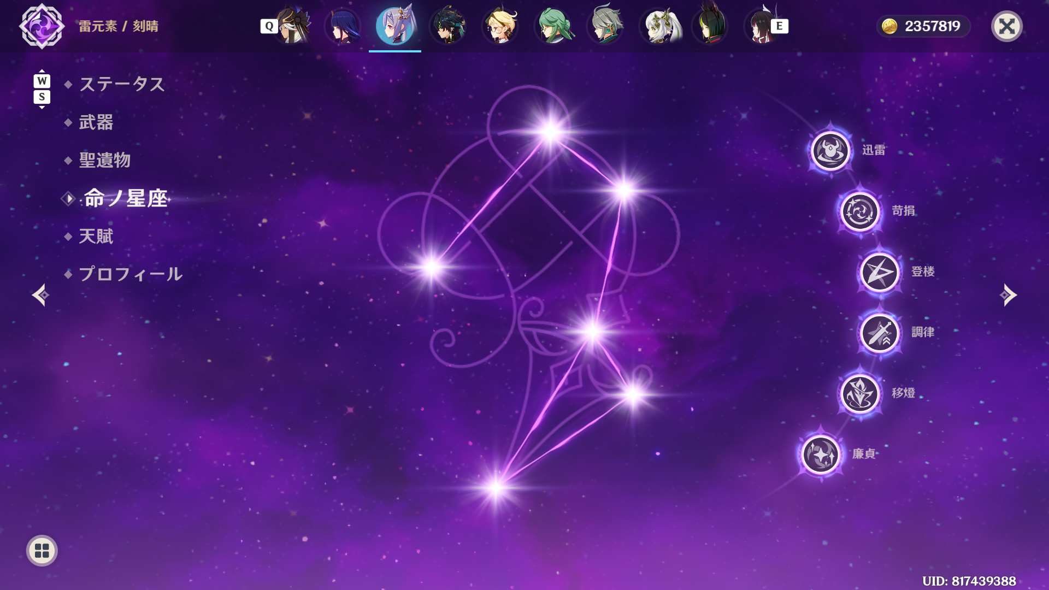The height and width of the screenshot is (590, 1049).
Task: Open the 武器 menu
Action: pos(96,122)
